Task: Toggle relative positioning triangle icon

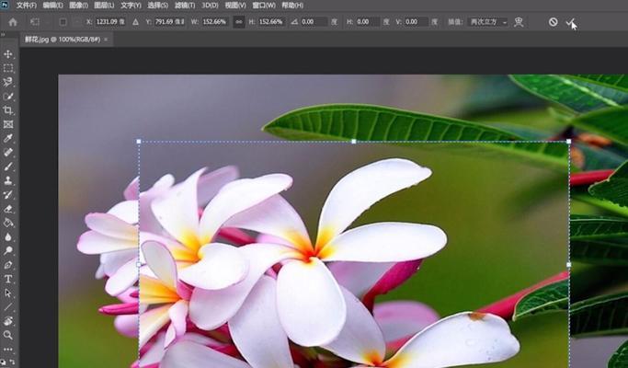Action: pos(136,22)
